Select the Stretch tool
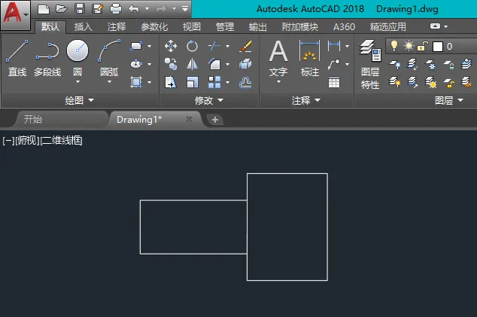This screenshot has height=317, width=477. click(170, 82)
